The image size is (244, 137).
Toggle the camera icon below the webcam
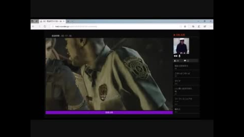point(176,56)
